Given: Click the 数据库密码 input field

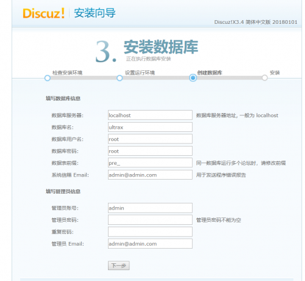Looking at the screenshot, I should click(150, 151).
